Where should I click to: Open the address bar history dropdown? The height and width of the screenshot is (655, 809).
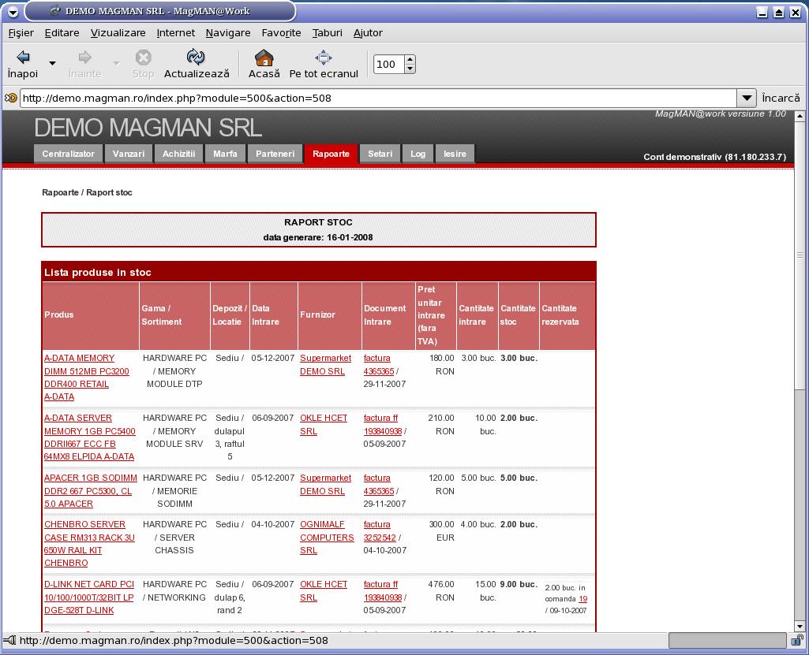tap(747, 98)
